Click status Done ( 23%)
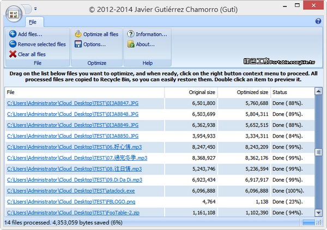Screen dimensions: 327x230 coord(288,202)
